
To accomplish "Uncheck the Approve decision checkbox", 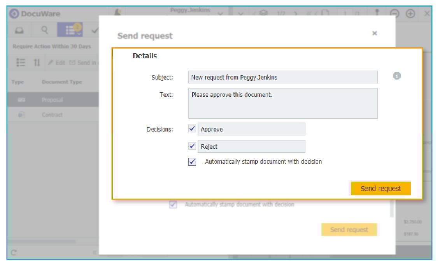I will [x=192, y=129].
